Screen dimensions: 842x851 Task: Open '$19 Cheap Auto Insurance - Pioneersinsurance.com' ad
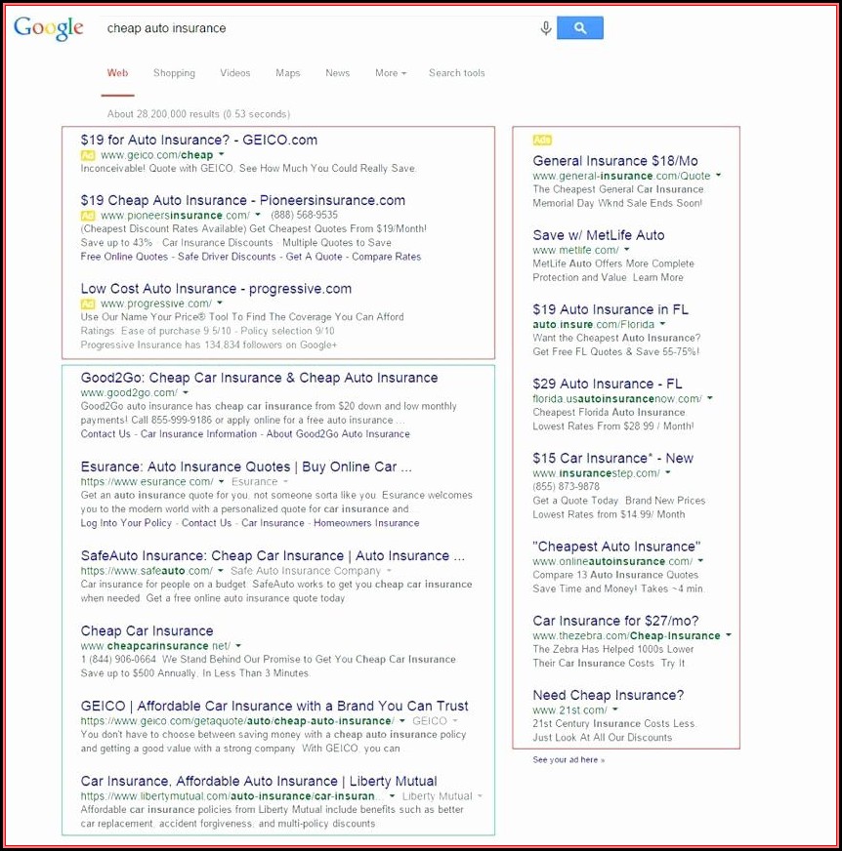point(243,200)
